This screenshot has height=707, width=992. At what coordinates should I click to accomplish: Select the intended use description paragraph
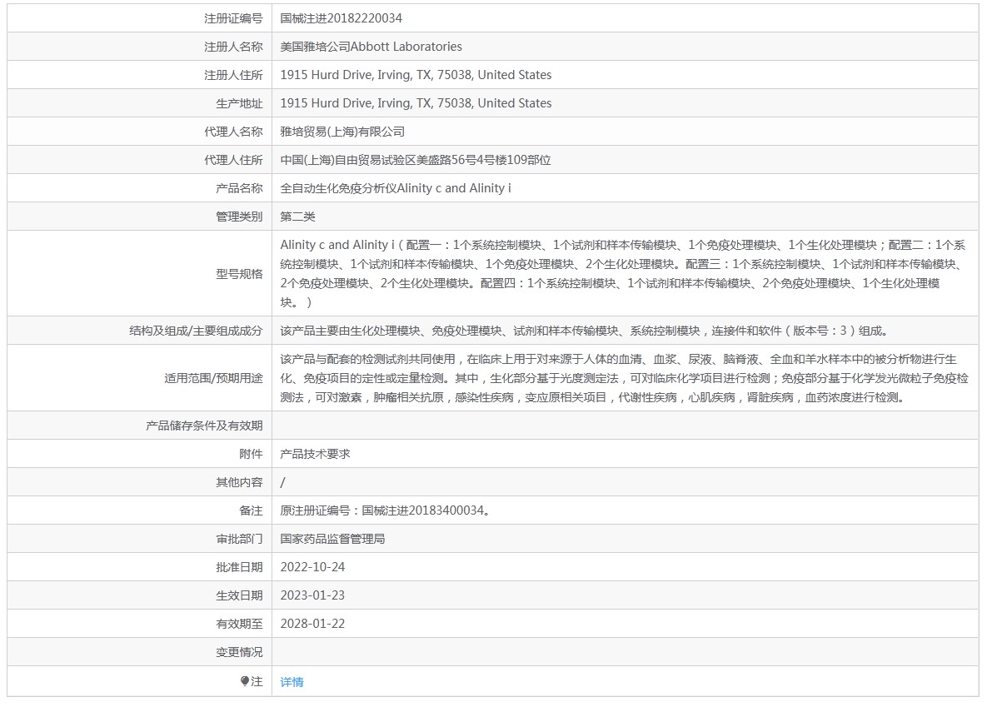[x=625, y=378]
